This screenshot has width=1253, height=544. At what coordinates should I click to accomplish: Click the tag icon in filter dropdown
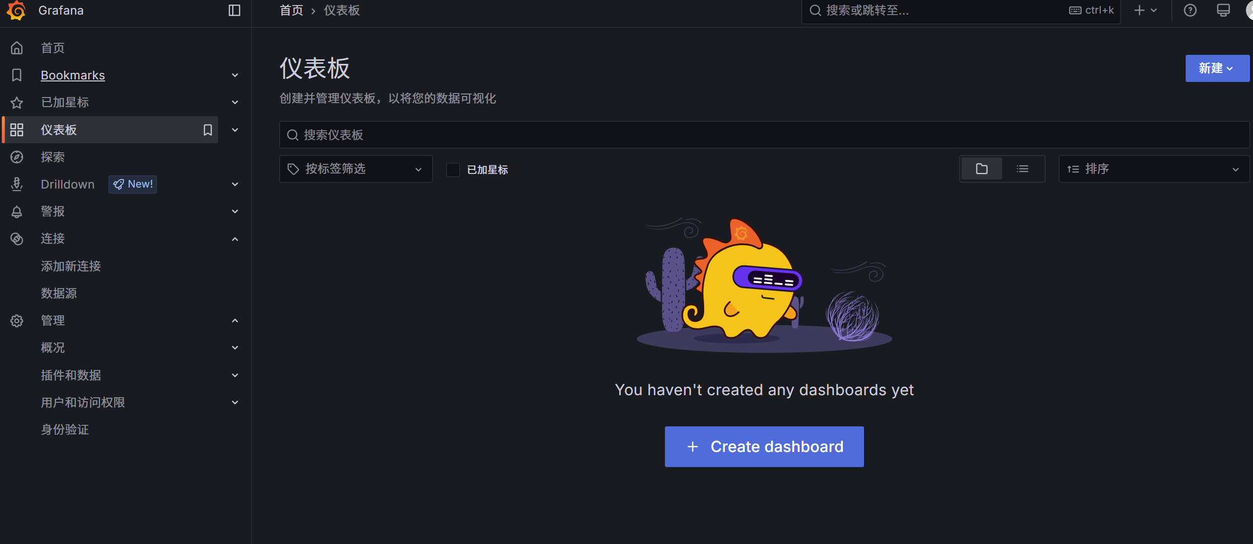293,169
